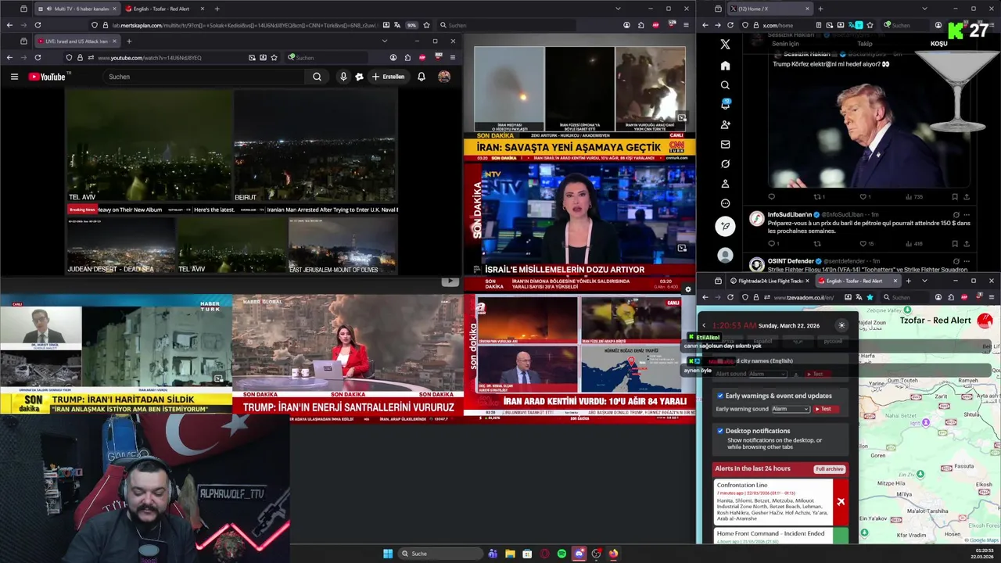Open X profile person icon
Viewport: 1001px width, 563px height.
point(725,184)
